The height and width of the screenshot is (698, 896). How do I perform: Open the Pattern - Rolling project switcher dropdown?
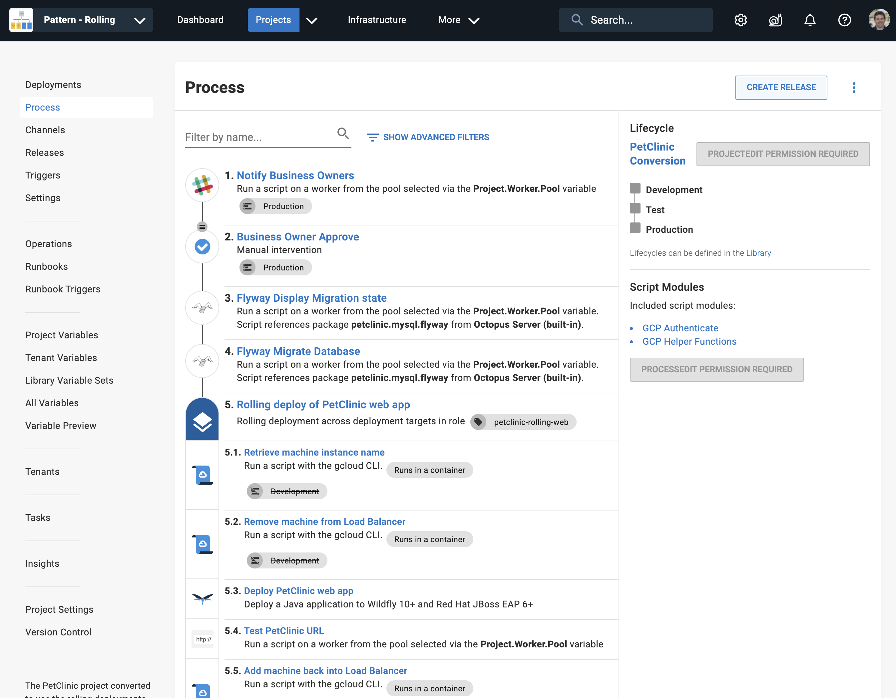(x=140, y=20)
